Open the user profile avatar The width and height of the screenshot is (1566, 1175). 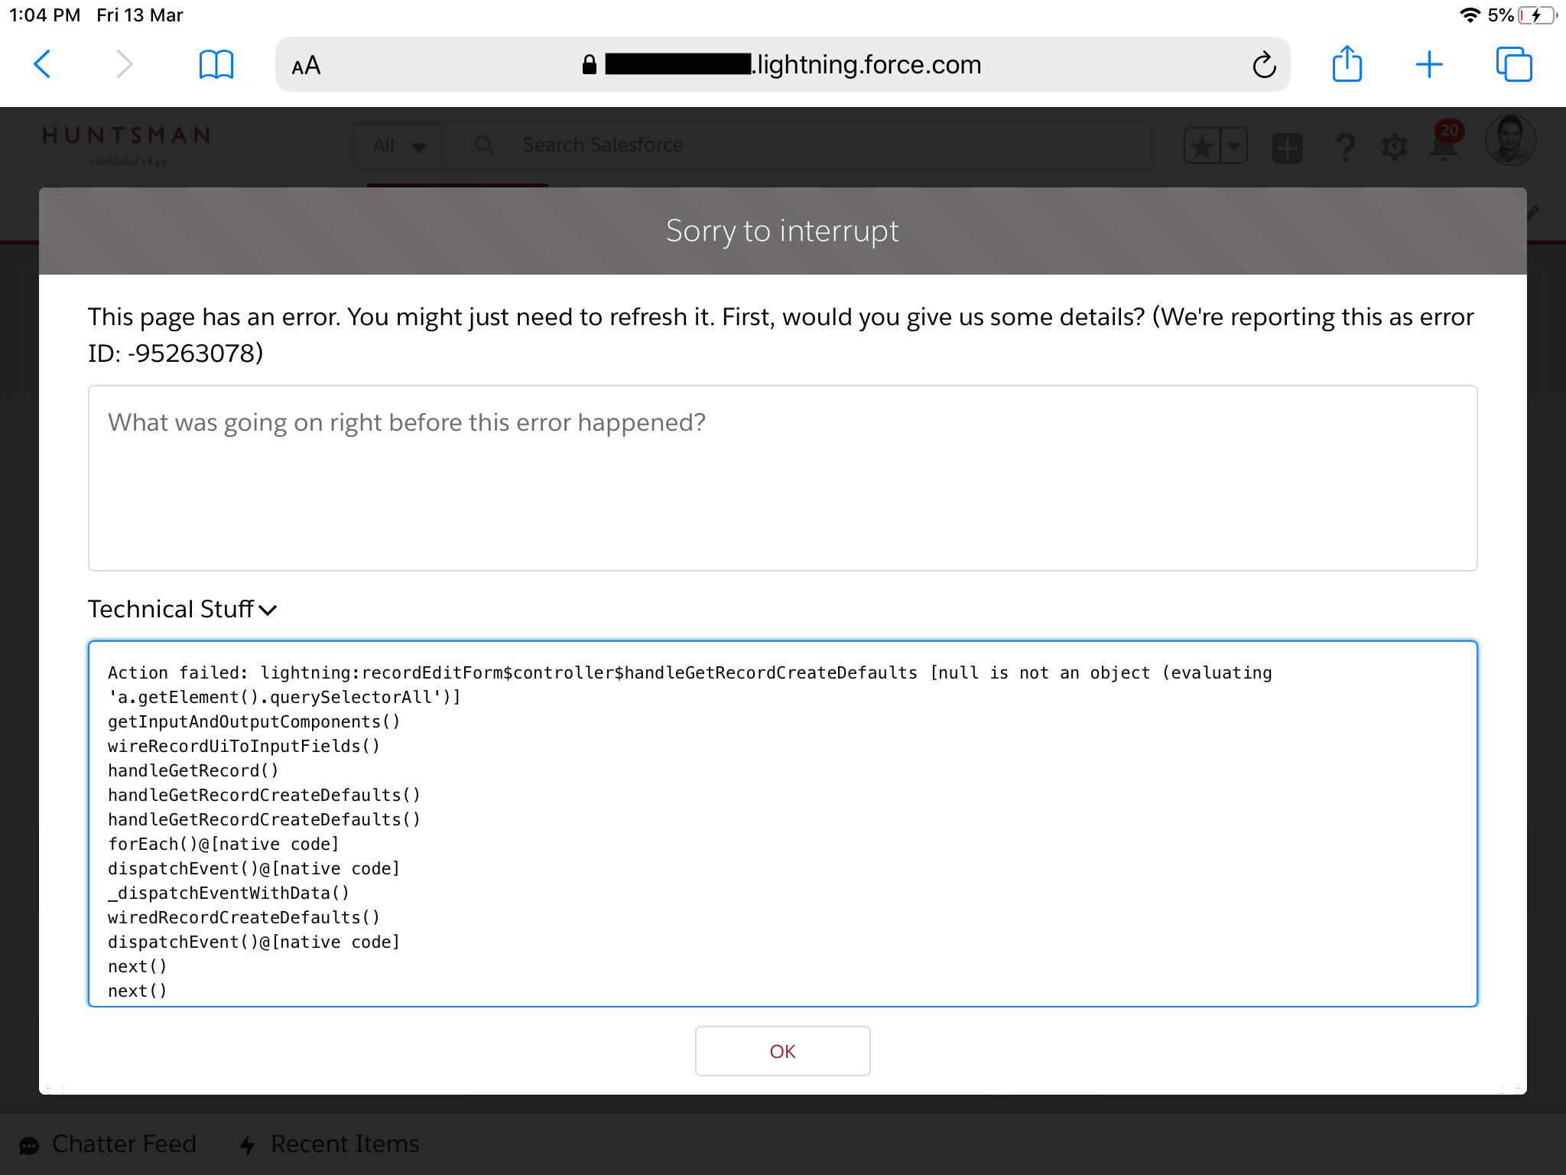(x=1510, y=142)
